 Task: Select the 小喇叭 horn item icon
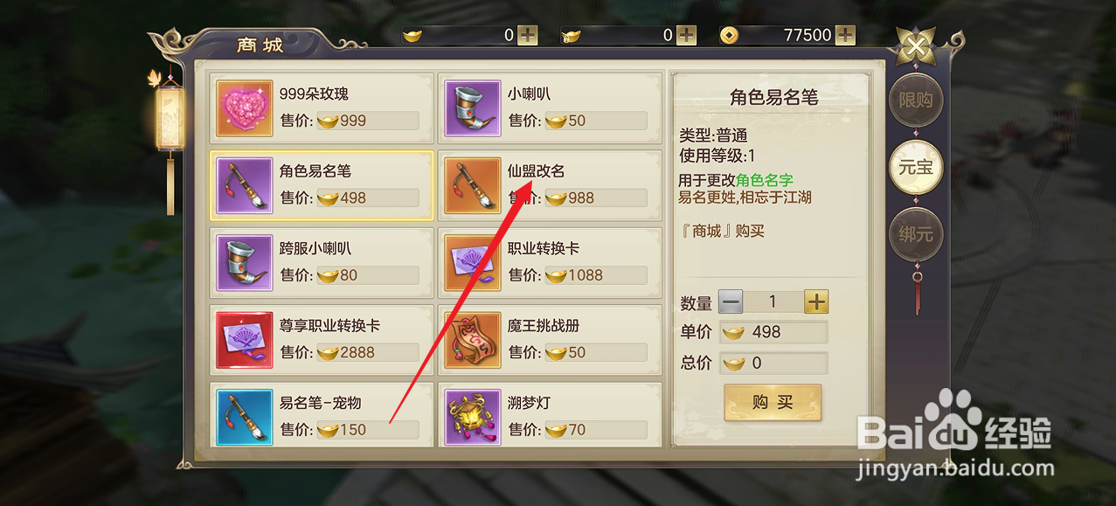(x=473, y=108)
